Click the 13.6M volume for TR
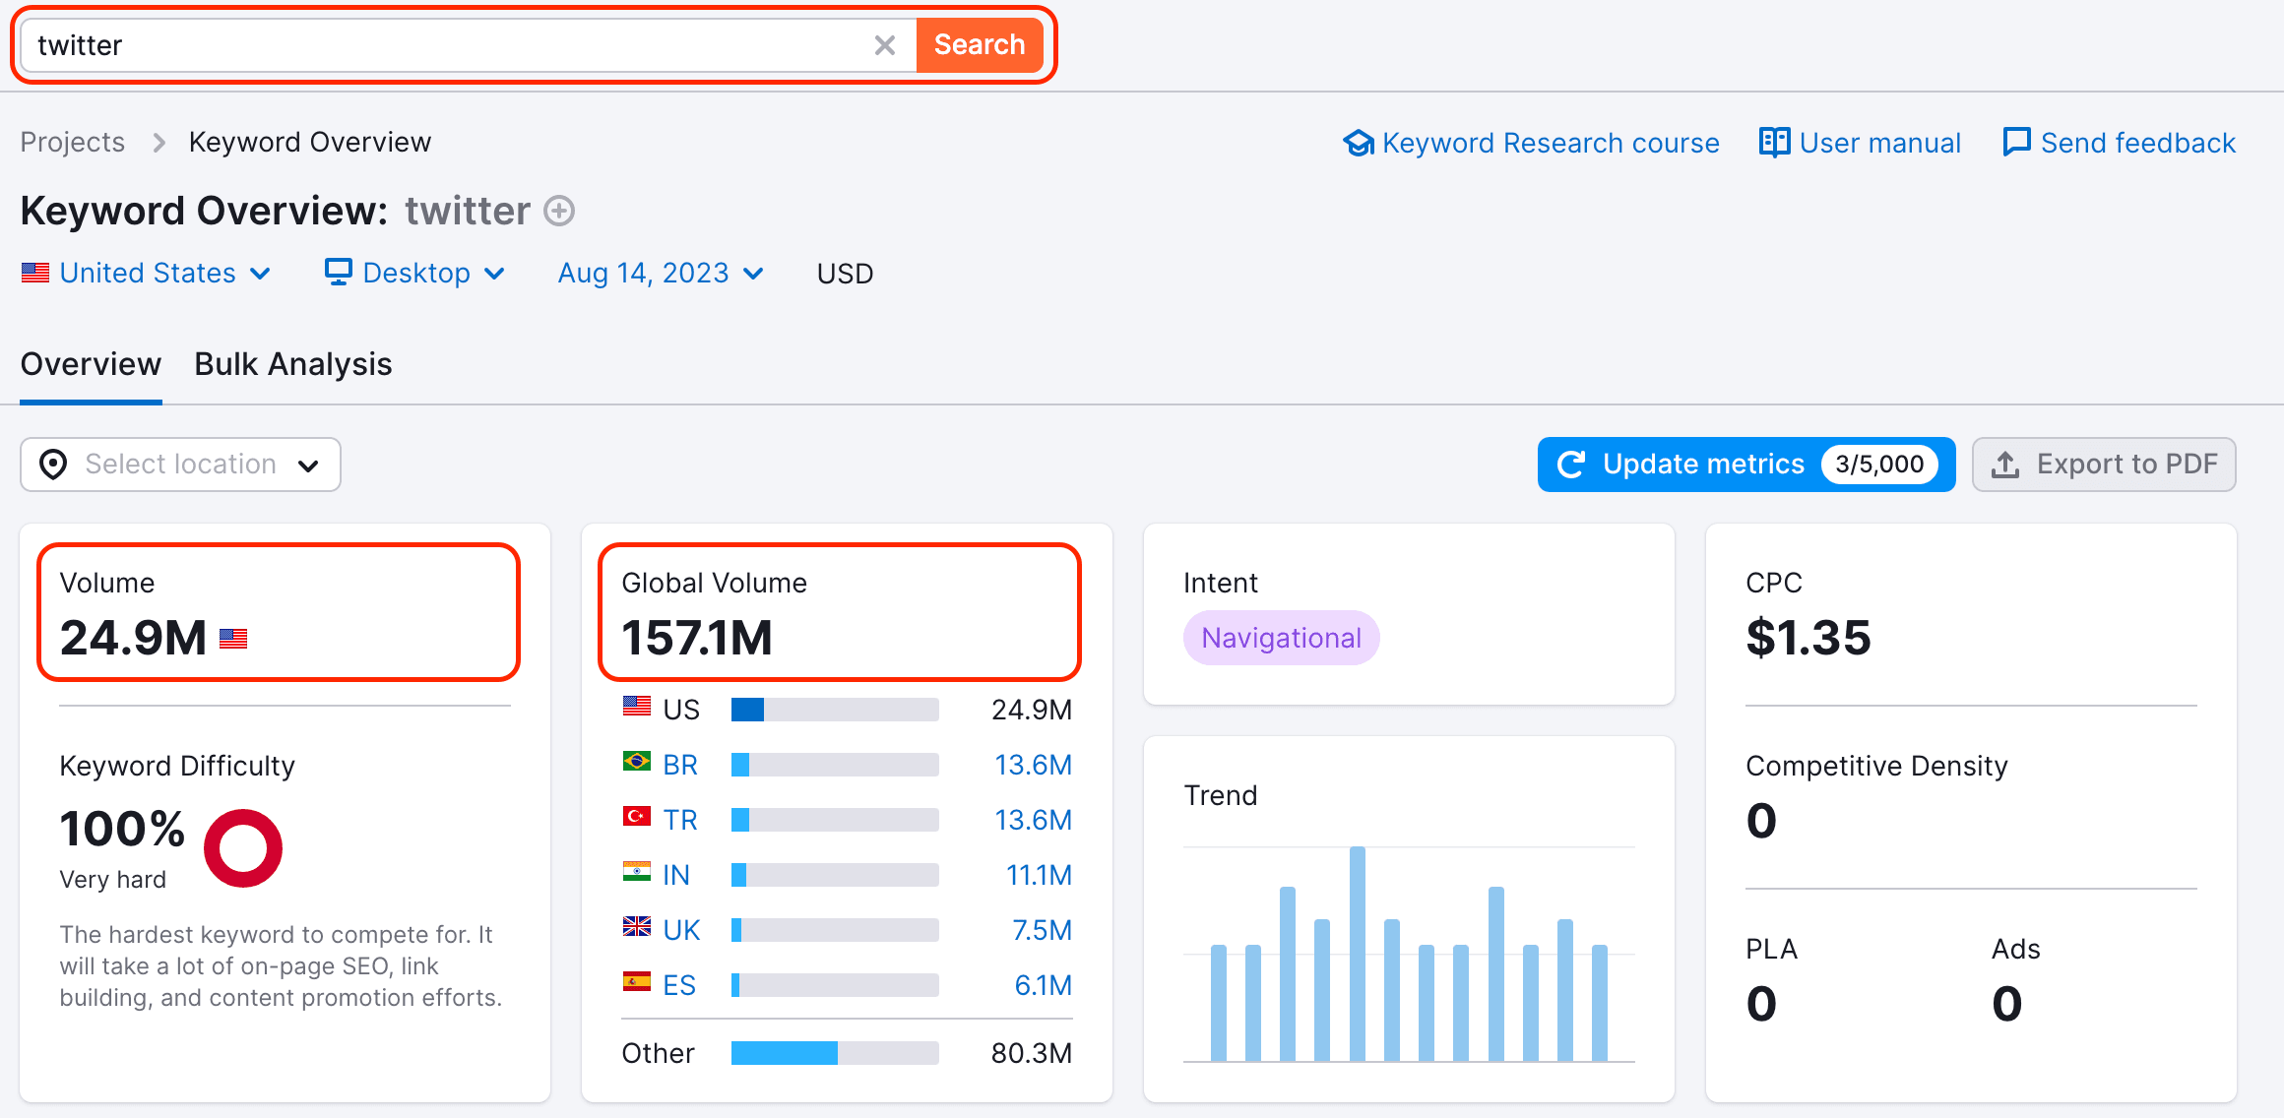The height and width of the screenshot is (1118, 2284). (1033, 820)
